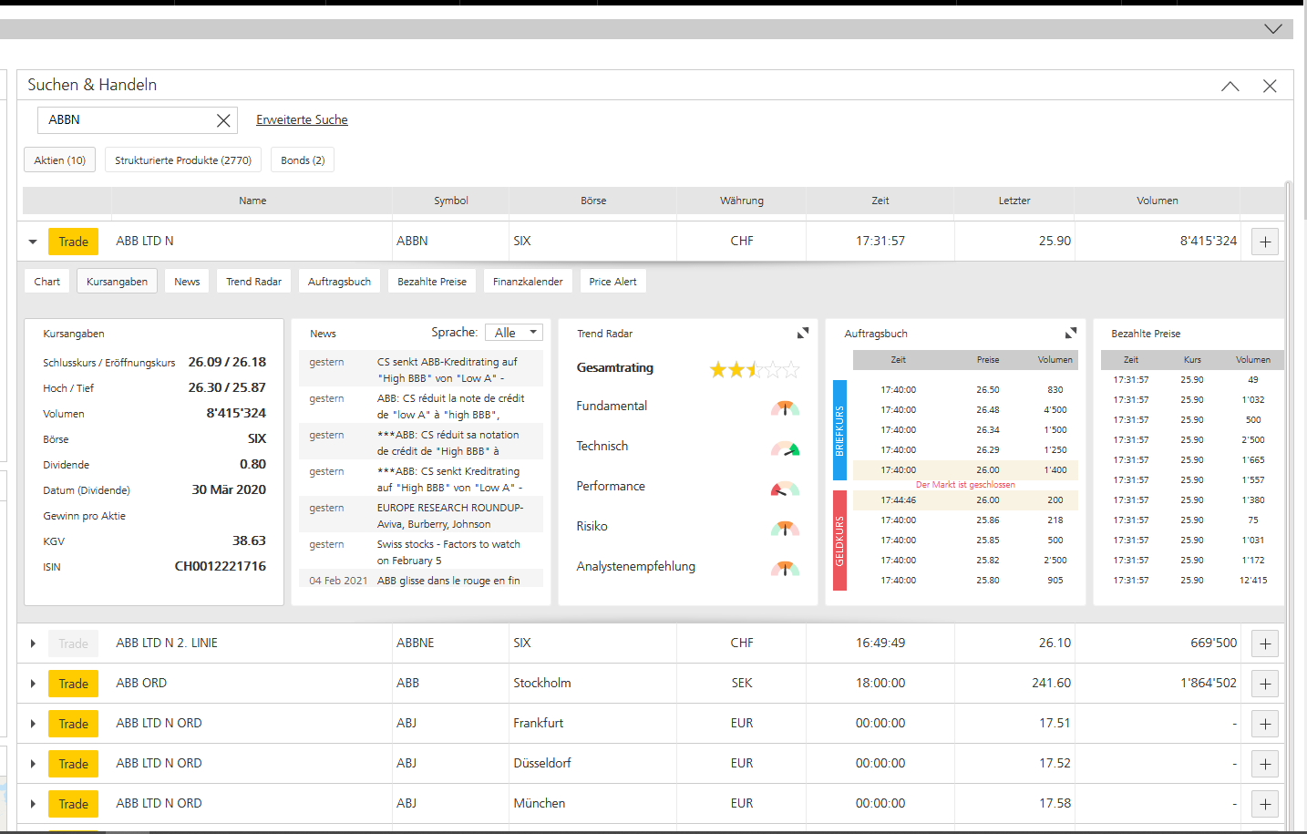Open the Erweiterte Suche link
1307x834 pixels.
pyautogui.click(x=302, y=119)
